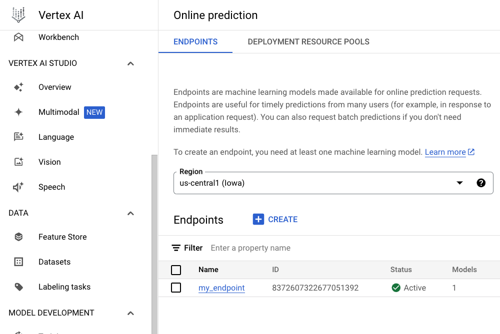500x334 pixels.
Task: Click the Active status text
Action: (414, 288)
